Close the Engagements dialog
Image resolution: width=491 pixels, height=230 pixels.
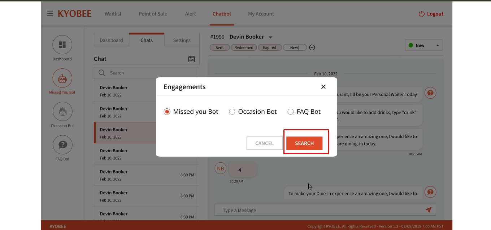[323, 87]
